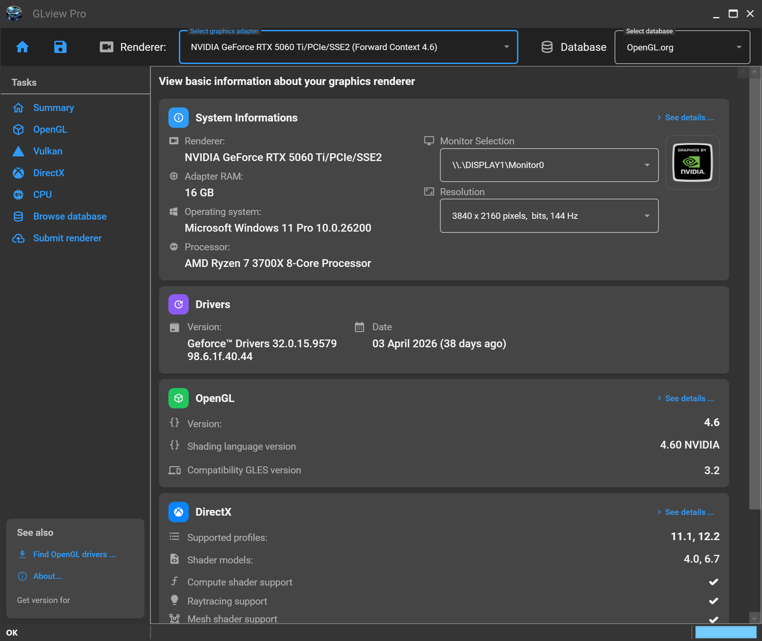Viewport: 762px width, 641px height.
Task: Click the Processor chip icon
Action: point(174,247)
